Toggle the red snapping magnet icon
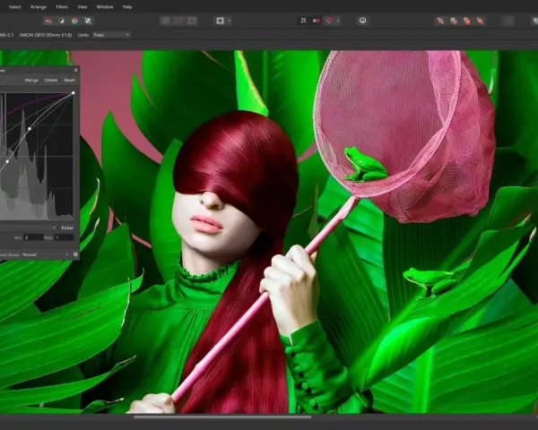Viewport: 538px width, 430px height. [x=329, y=21]
